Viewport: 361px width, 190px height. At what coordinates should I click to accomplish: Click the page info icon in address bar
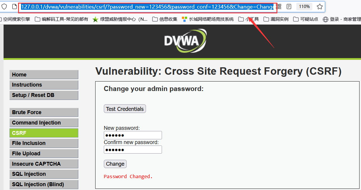(x=14, y=7)
